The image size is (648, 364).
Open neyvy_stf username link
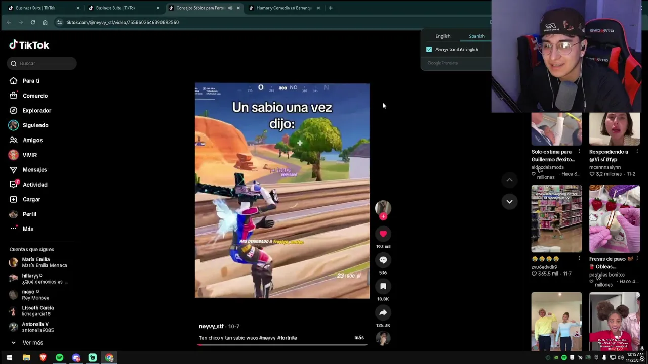211,326
